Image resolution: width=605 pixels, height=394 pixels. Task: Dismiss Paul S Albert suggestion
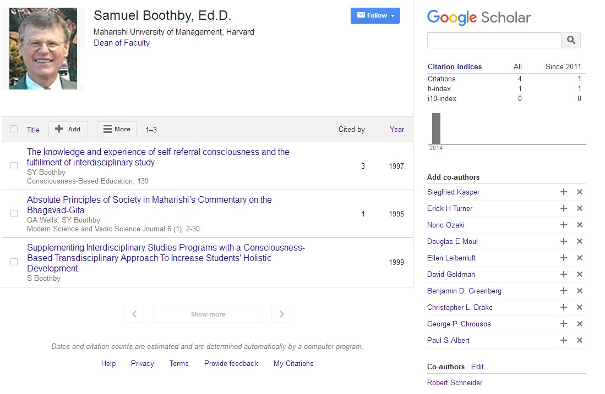579,341
